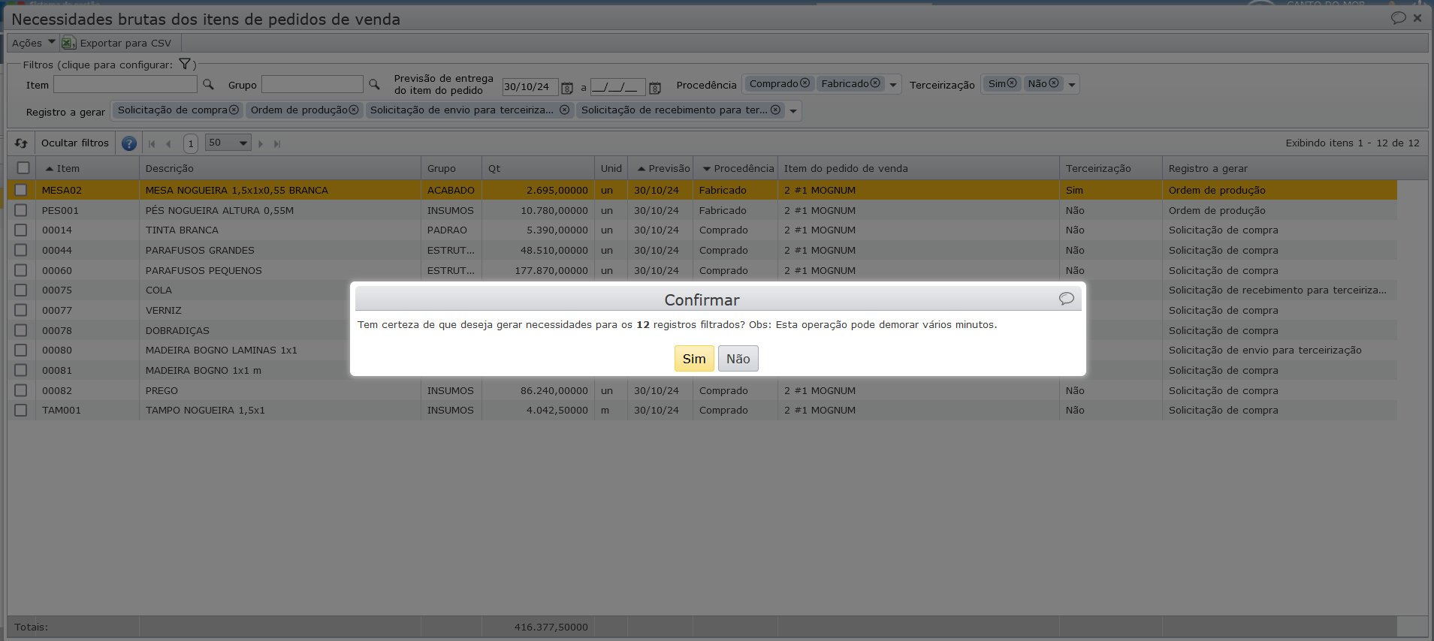Check the 00060 row checkbox

21,270
